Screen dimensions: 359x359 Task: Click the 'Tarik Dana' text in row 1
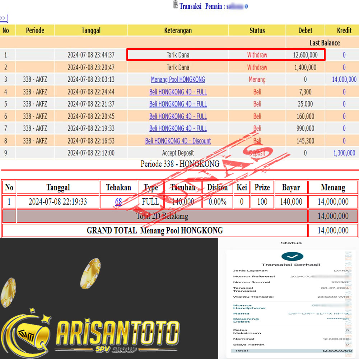tap(178, 55)
